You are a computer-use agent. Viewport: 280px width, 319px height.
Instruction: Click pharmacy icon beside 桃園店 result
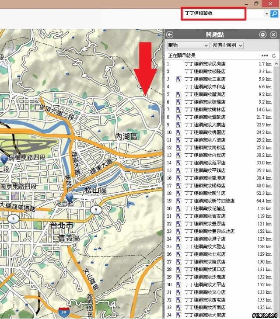tap(178, 132)
